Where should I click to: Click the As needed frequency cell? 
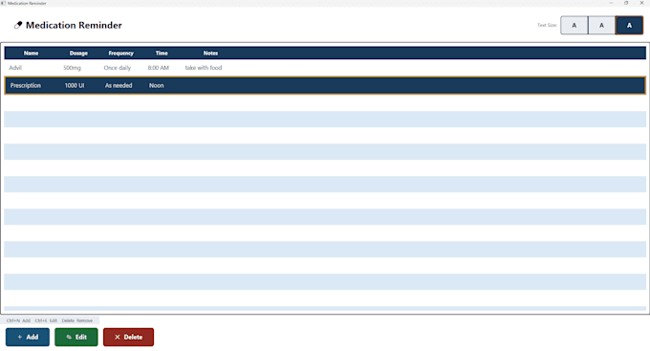[119, 85]
